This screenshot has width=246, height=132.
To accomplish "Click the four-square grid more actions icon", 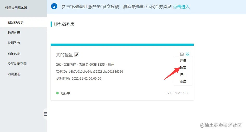I will click(187, 54).
